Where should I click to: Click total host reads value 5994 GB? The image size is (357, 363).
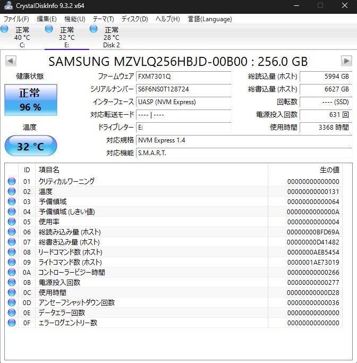tap(326, 77)
